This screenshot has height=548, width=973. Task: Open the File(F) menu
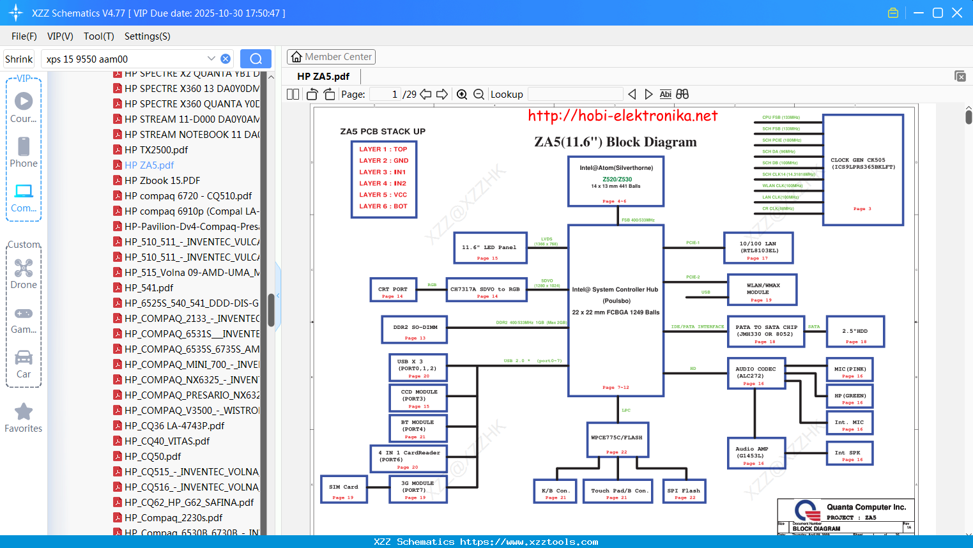pos(24,36)
